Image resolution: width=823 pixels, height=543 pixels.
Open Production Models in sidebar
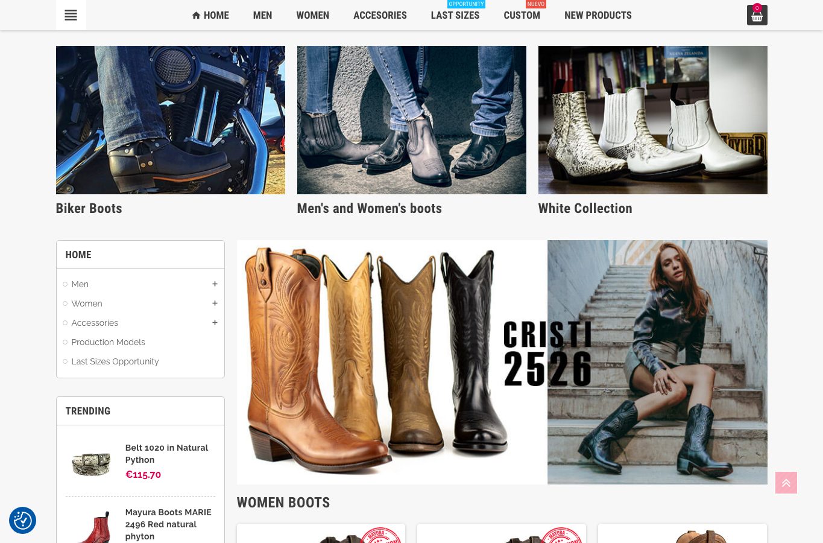(x=108, y=342)
